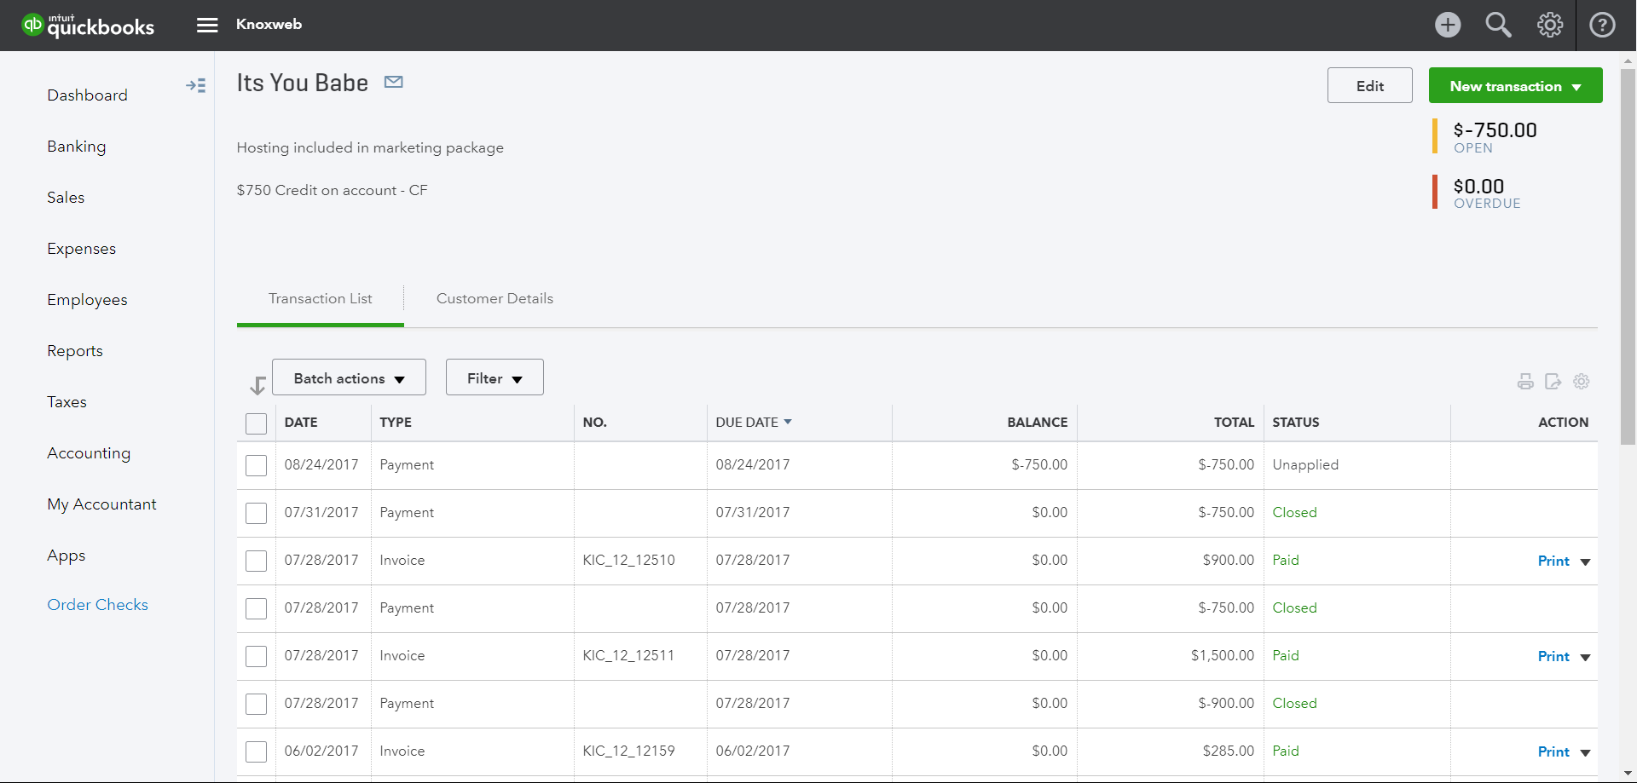Image resolution: width=1637 pixels, height=783 pixels.
Task: Click the email envelope next to customer name
Action: (393, 82)
